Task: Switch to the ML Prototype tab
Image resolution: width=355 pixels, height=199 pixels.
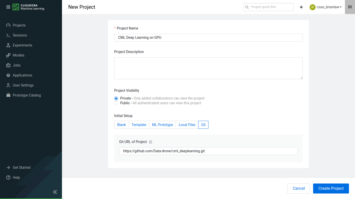Action: point(162,124)
